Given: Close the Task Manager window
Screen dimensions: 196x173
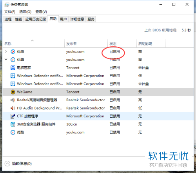Looking at the screenshot, I should (x=187, y=4).
